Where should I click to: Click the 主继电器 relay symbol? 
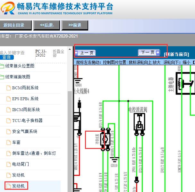point(185,83)
